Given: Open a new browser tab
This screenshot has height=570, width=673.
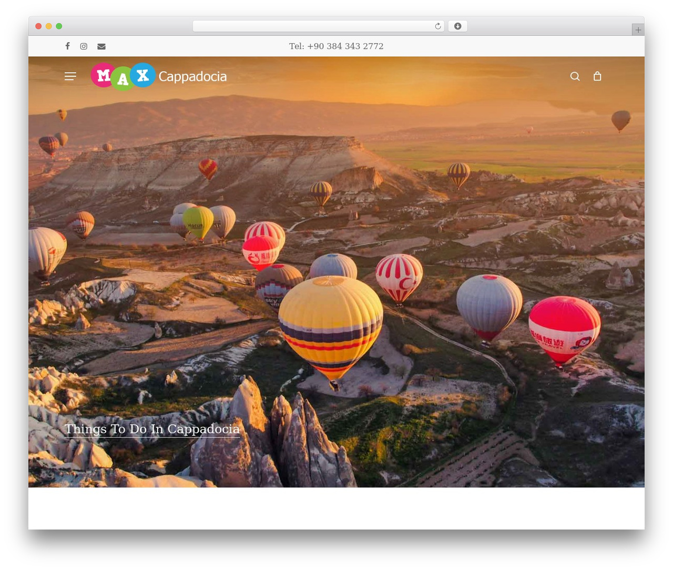Looking at the screenshot, I should [638, 30].
